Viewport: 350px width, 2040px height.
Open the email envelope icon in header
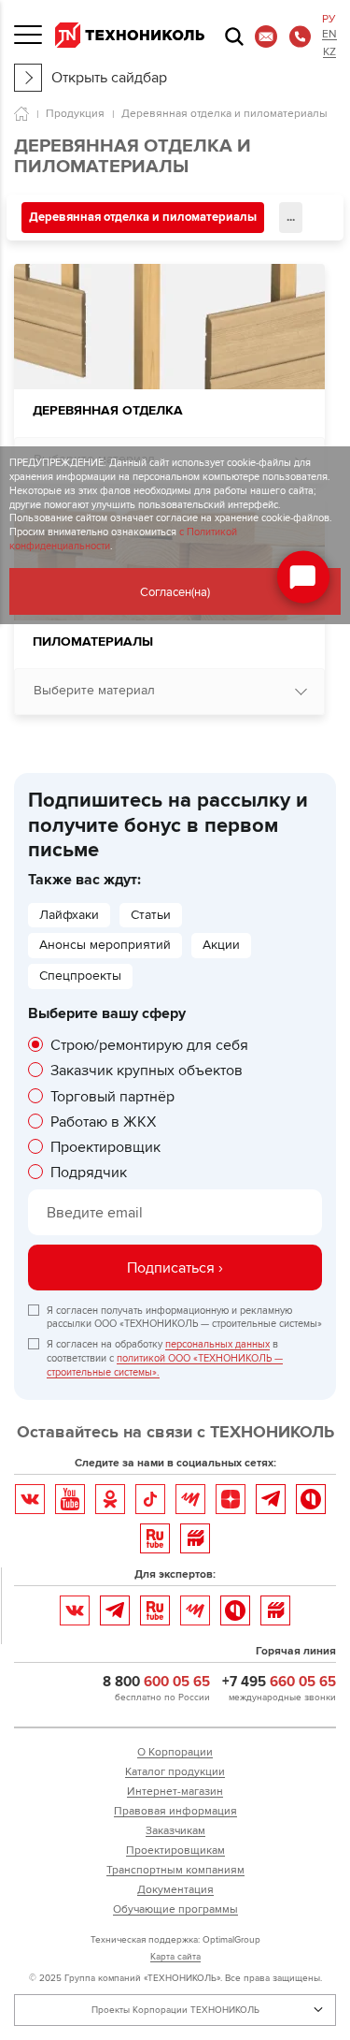pos(266,36)
